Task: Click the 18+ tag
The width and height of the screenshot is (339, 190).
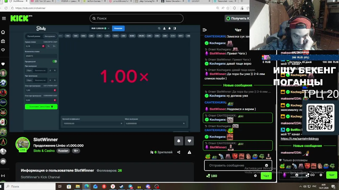Action: pos(76,151)
